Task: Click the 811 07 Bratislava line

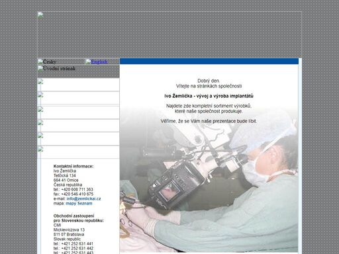Action: 69,234
